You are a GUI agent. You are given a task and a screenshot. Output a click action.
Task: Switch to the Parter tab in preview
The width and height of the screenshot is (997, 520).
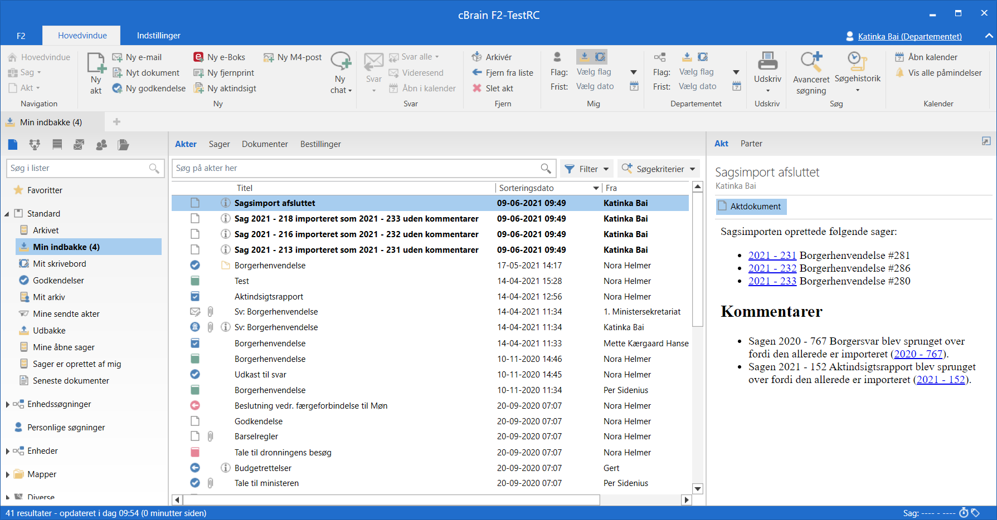751,144
